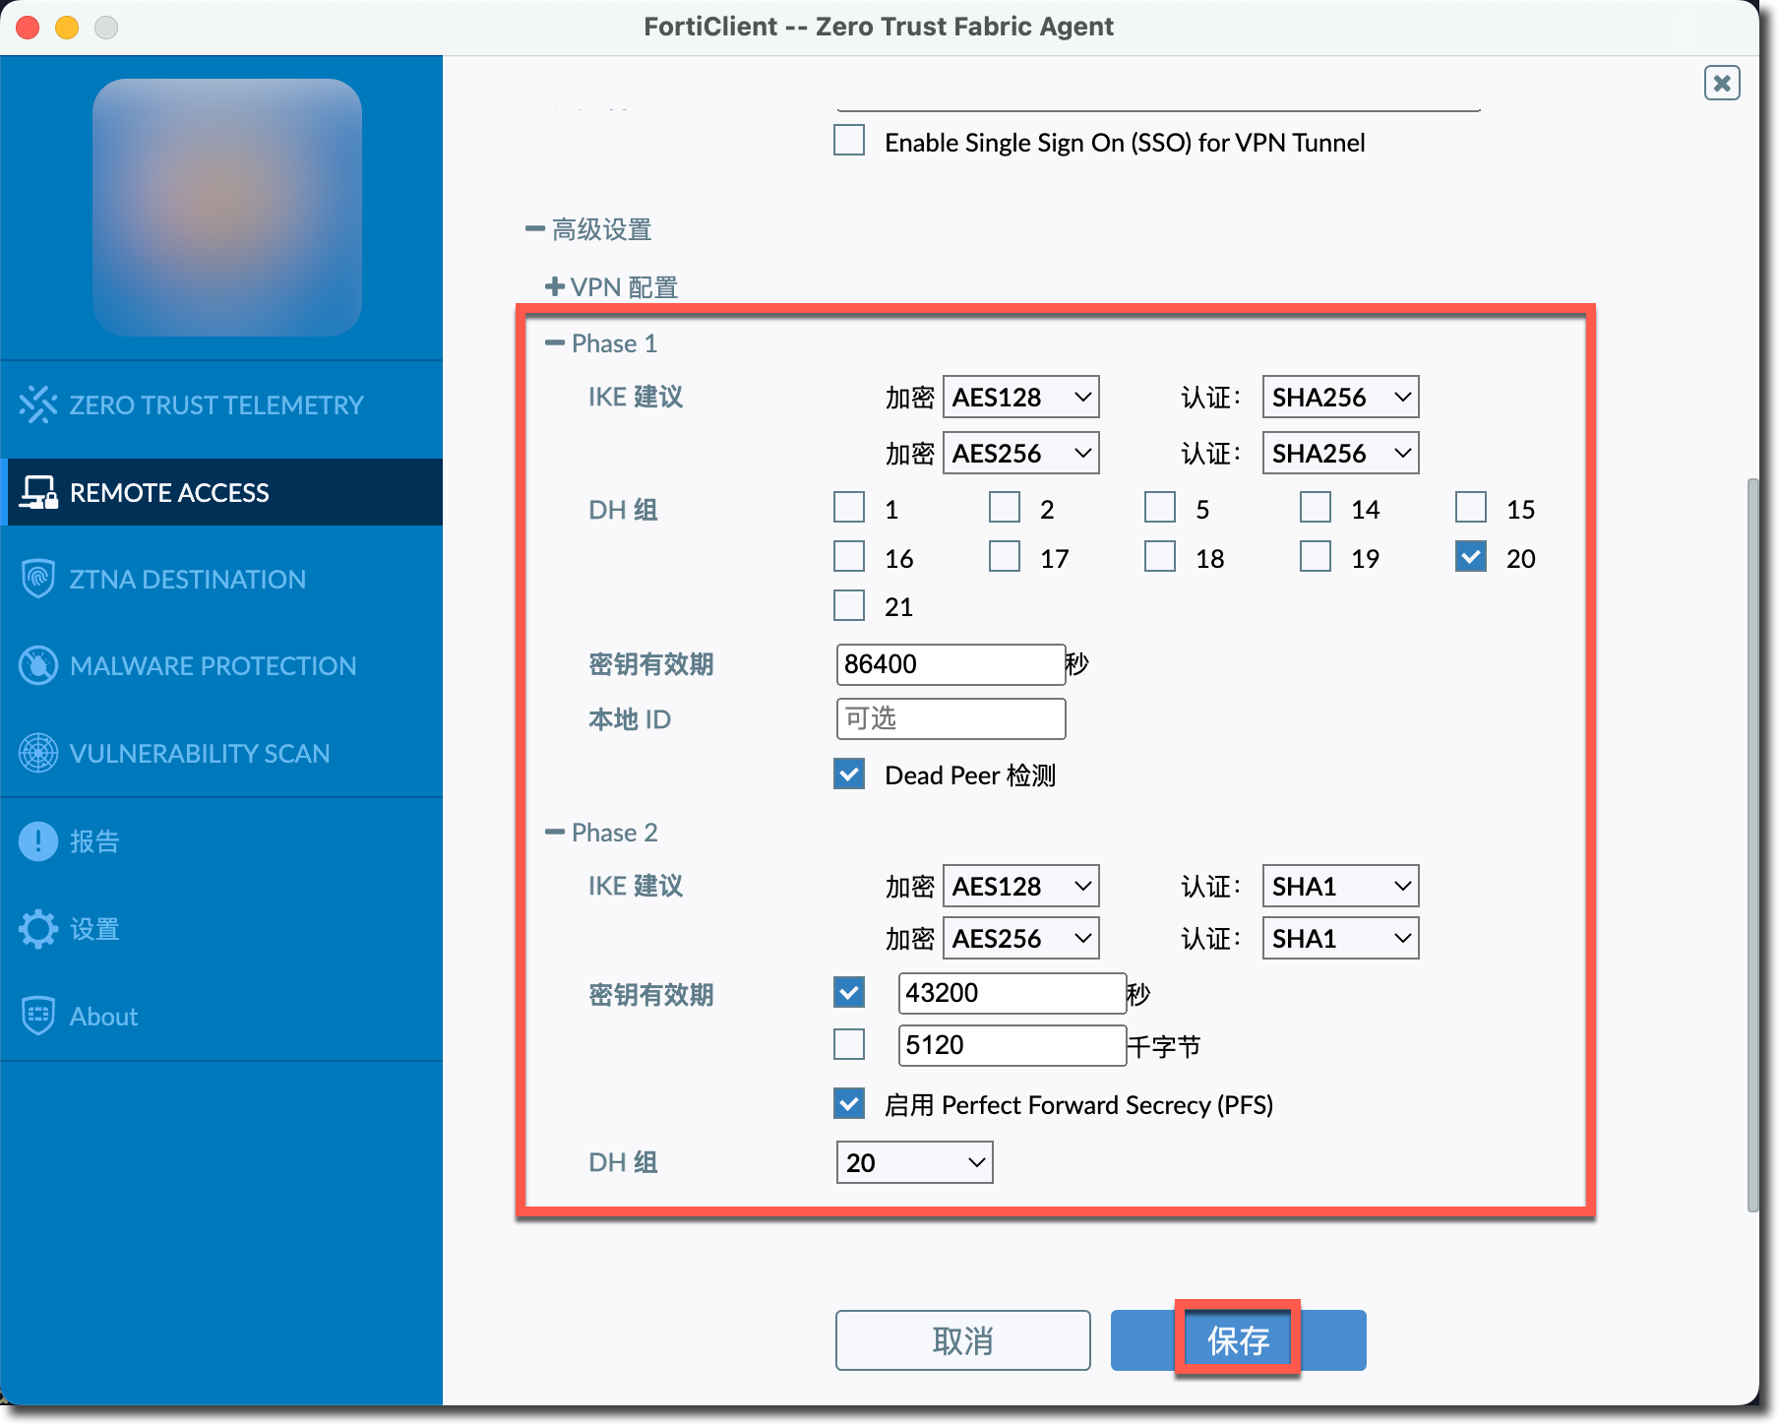The image size is (1779, 1425).
Task: Click the 取消 button
Action: pyautogui.click(x=962, y=1340)
